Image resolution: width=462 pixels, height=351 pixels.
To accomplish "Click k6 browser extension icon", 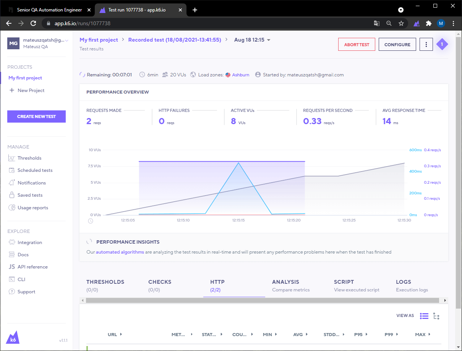I will [x=417, y=23].
